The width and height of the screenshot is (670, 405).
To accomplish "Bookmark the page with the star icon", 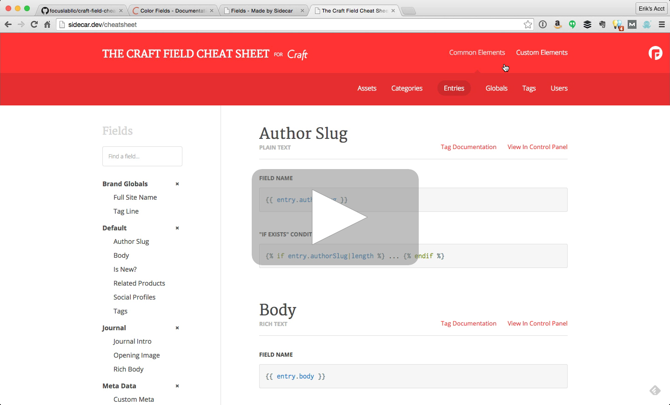I will pyautogui.click(x=528, y=24).
